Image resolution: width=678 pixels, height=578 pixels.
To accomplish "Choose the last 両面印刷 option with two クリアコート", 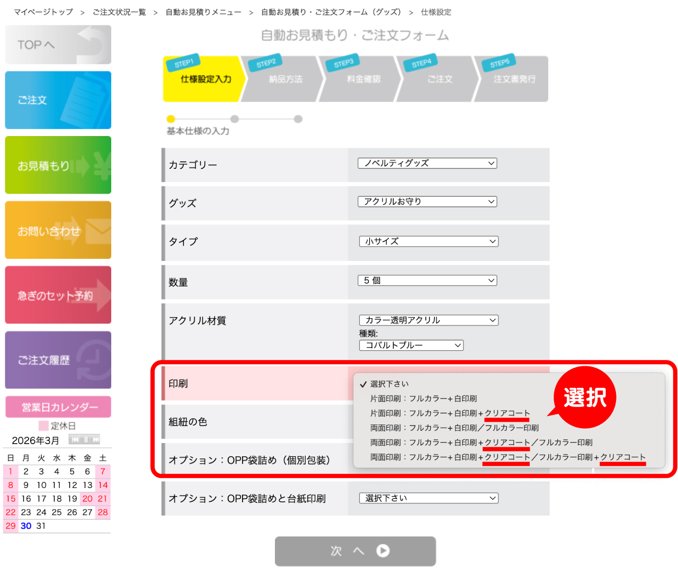I will [x=507, y=457].
